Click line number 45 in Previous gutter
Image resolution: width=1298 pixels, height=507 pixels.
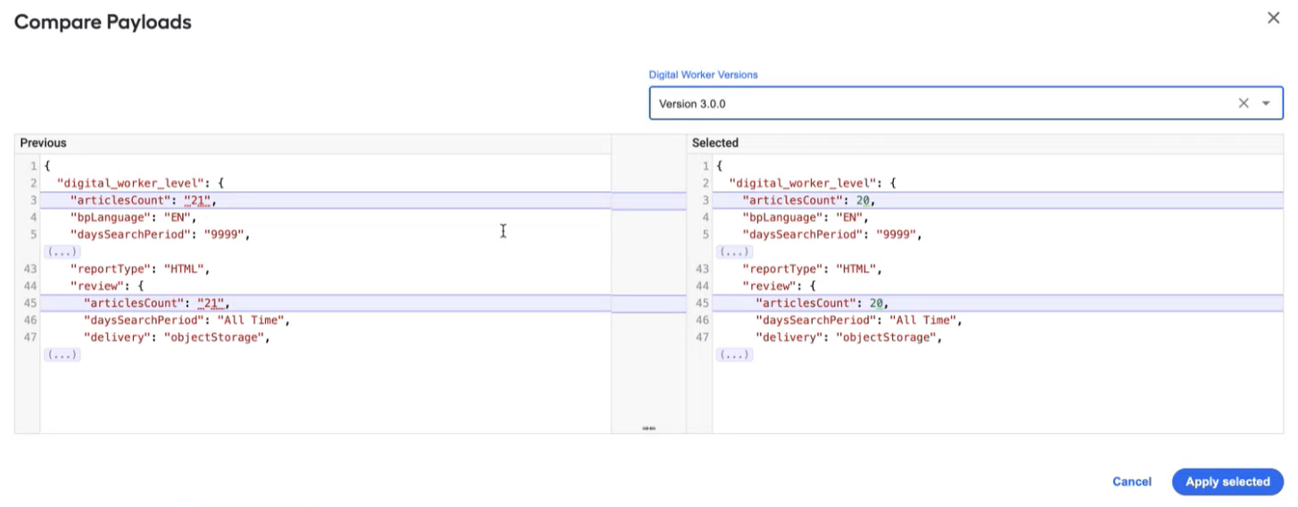tap(31, 303)
